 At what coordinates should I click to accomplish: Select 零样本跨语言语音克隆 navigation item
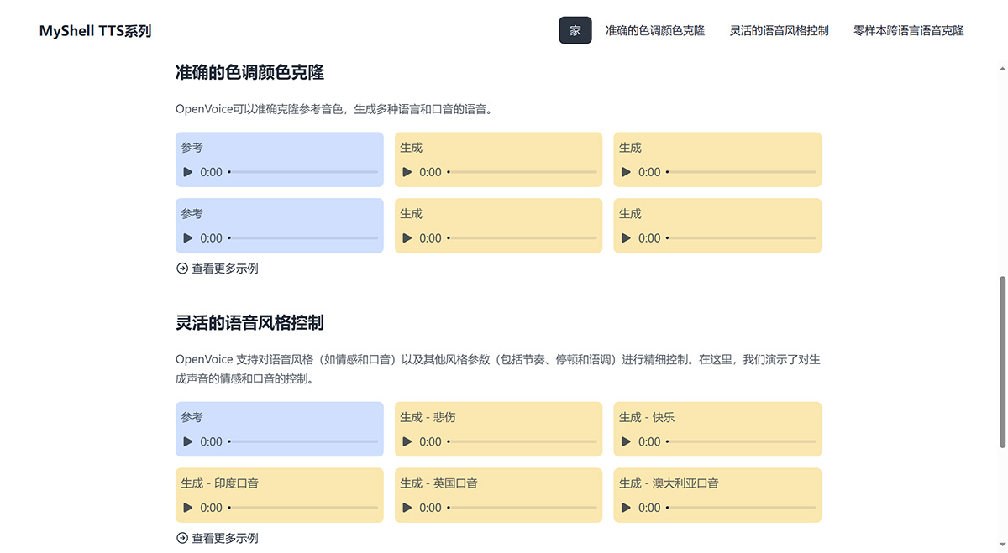[908, 29]
